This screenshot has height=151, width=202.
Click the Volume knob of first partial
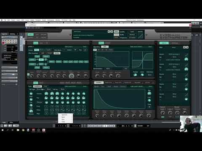pyautogui.click(x=46, y=94)
